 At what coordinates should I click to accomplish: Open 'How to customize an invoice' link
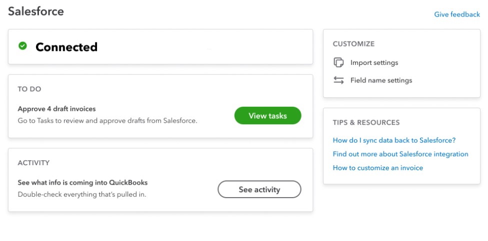click(x=378, y=168)
